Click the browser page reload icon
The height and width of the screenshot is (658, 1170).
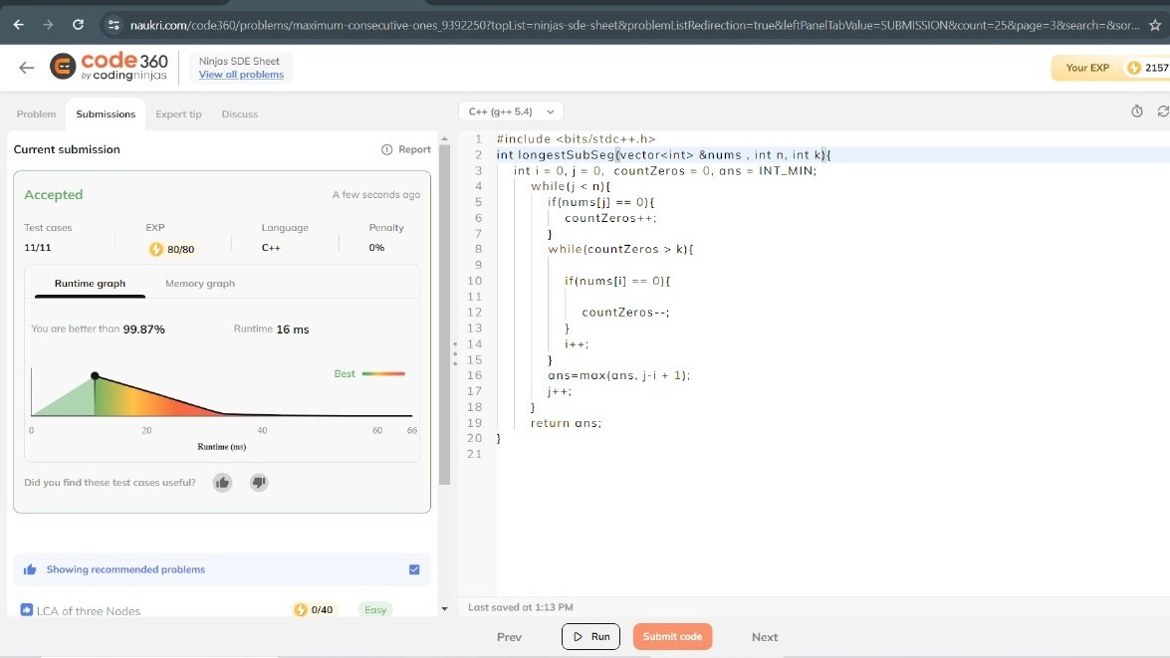click(x=78, y=25)
